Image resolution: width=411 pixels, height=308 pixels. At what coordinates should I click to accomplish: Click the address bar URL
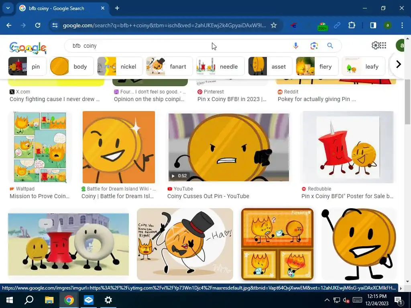164,25
